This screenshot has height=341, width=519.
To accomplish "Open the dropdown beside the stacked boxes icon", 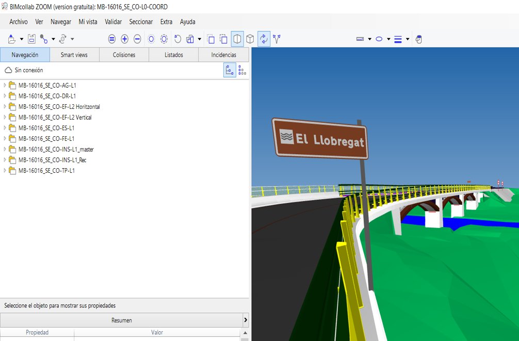I will tap(199, 39).
